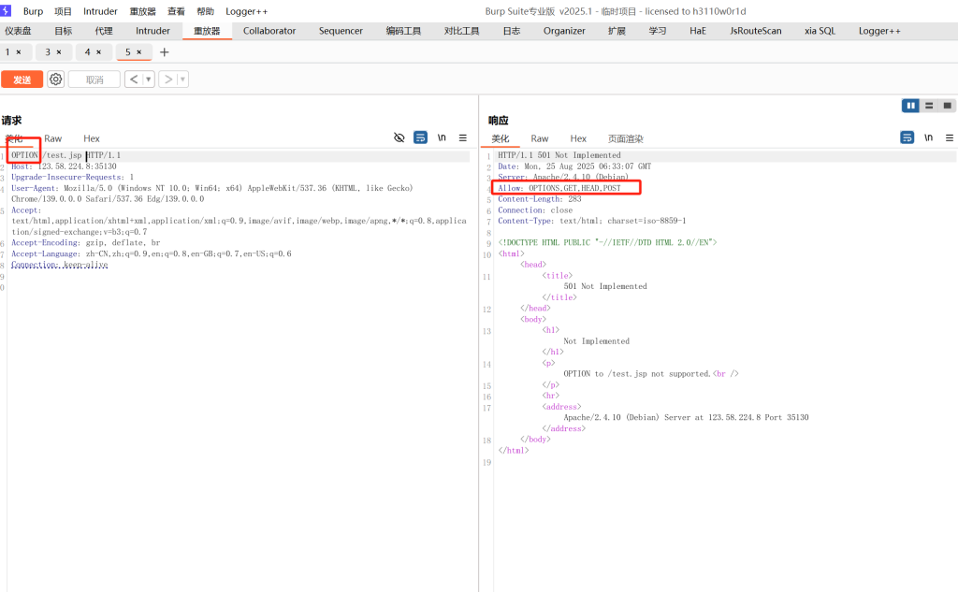Switch to 代理 tab
958x592 pixels.
tap(103, 31)
